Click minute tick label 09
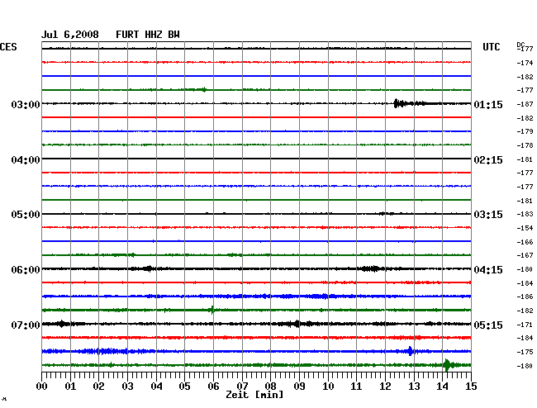 [299, 387]
